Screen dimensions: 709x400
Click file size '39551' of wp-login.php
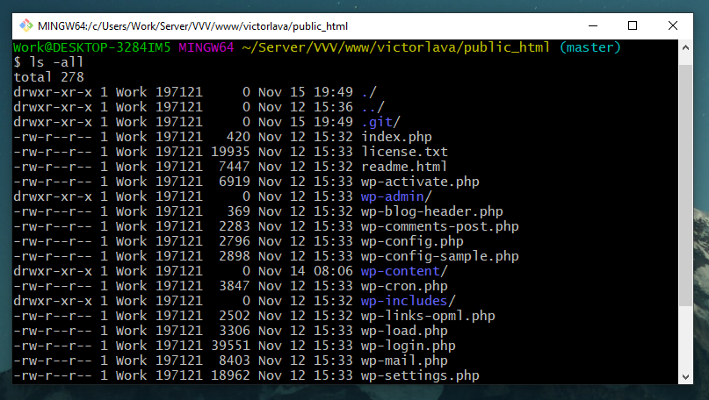pyautogui.click(x=230, y=346)
